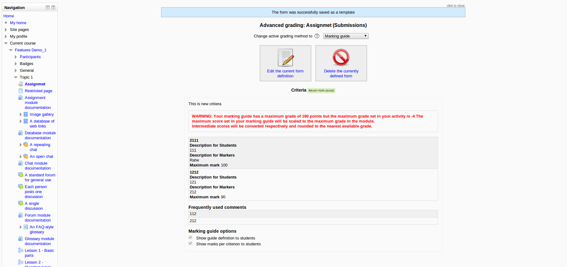Open Chat module documentation link
The width and height of the screenshot is (567, 267).
pyautogui.click(x=38, y=166)
